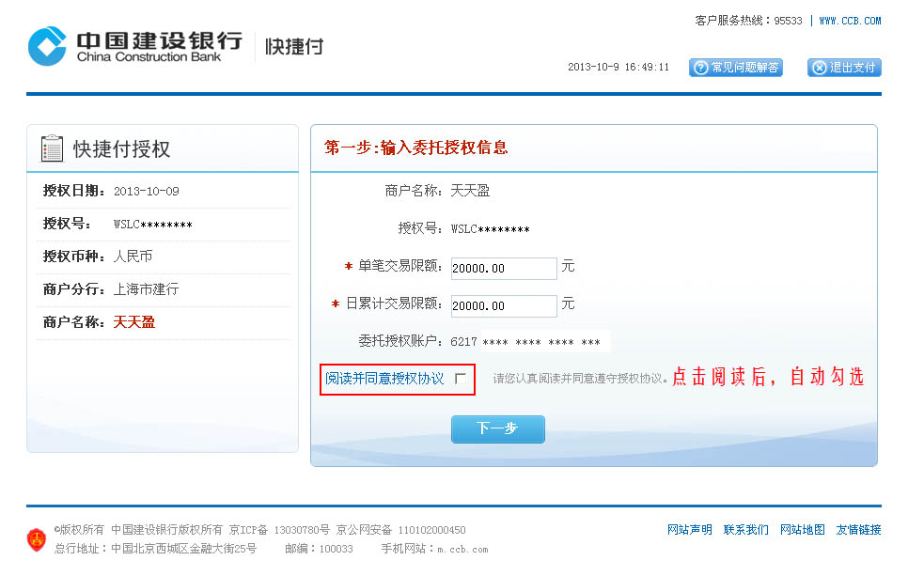This screenshot has width=908, height=576.
Task: Click the mobile site text m.ccb.com
Action: point(462,550)
